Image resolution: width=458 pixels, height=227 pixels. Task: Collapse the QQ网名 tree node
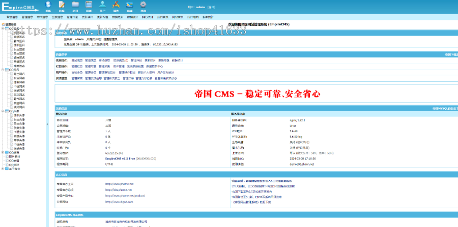(3, 70)
